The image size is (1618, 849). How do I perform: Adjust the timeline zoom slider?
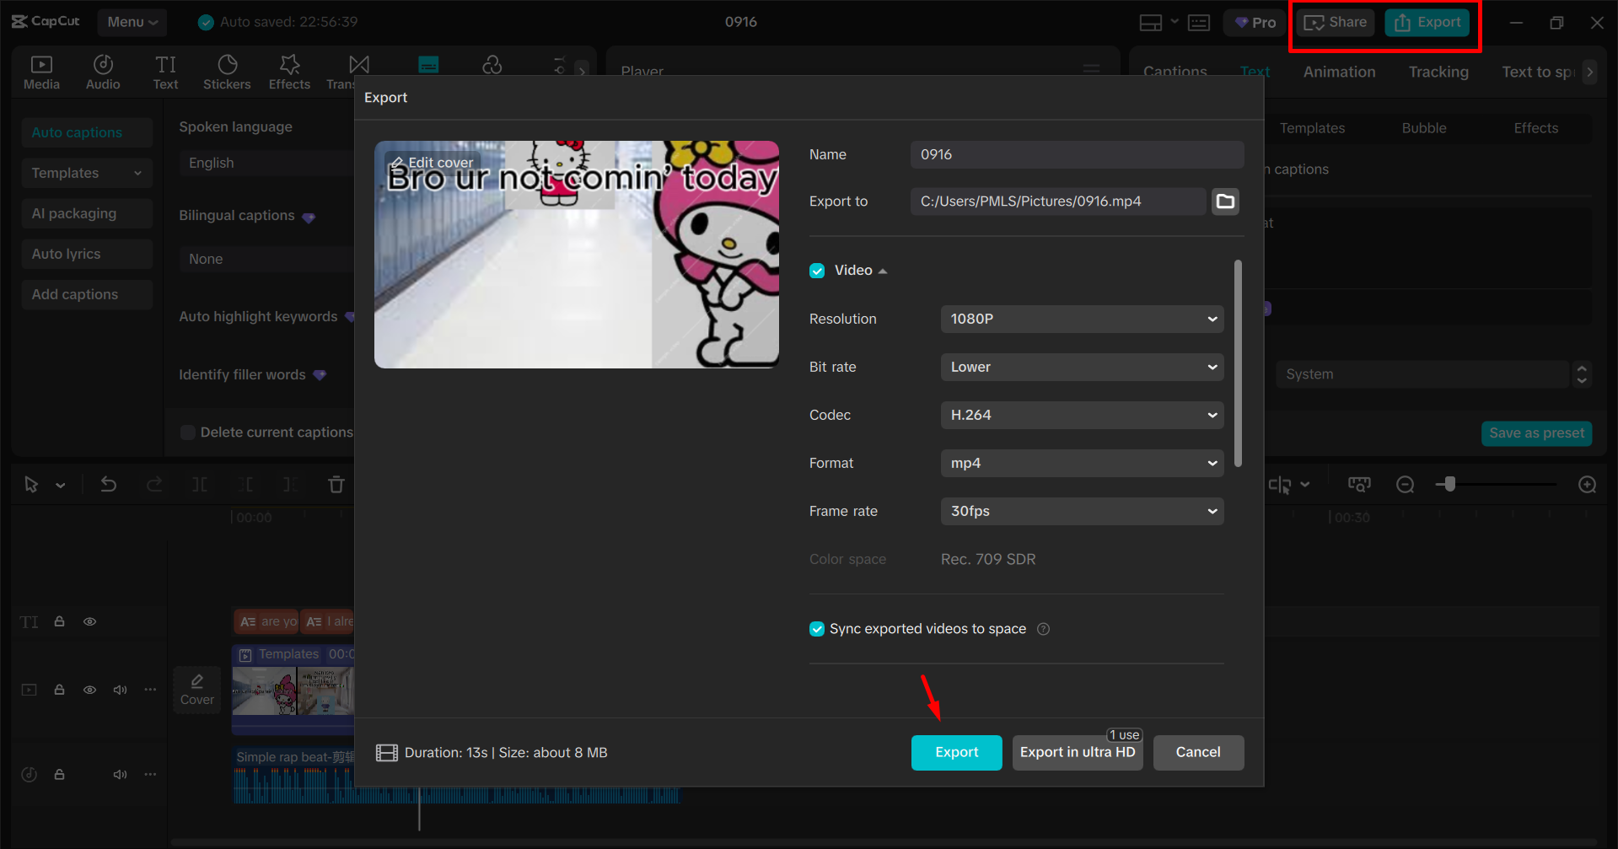pos(1449,484)
